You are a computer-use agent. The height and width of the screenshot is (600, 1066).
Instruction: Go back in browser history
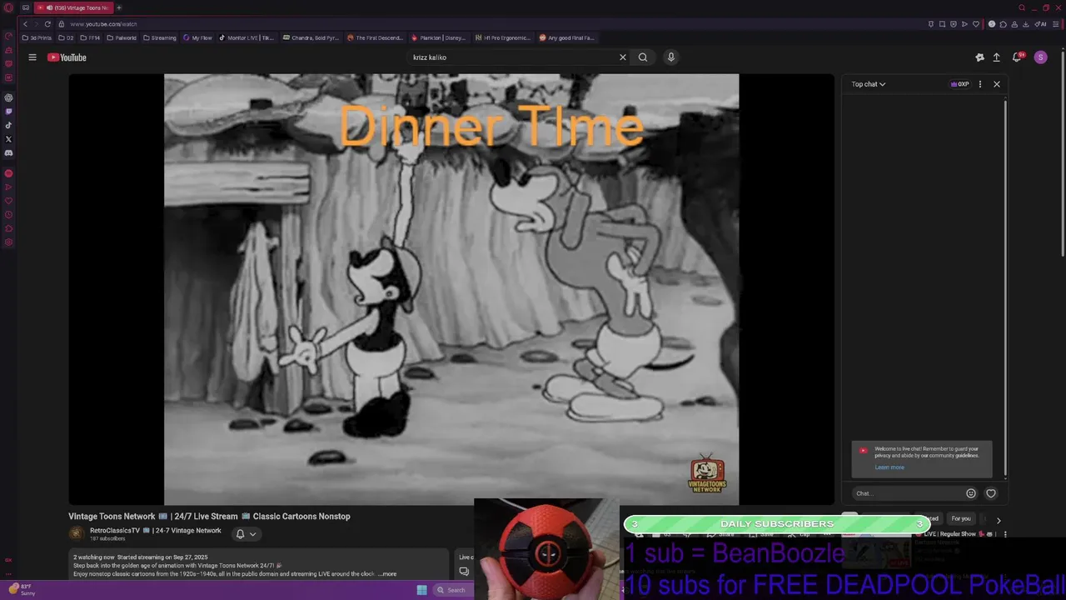25,24
